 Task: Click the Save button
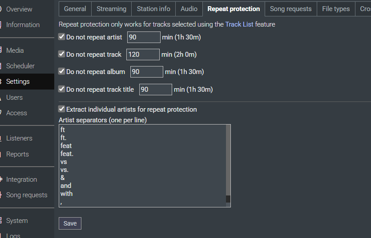[70, 223]
